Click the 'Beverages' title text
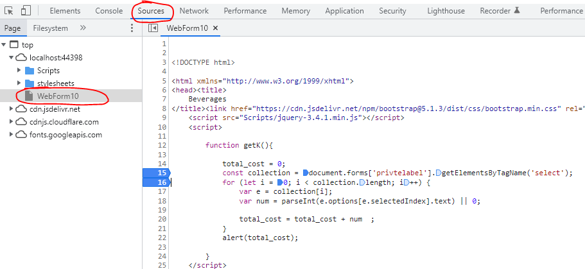Viewport: 585px width, 269px height. coord(207,100)
